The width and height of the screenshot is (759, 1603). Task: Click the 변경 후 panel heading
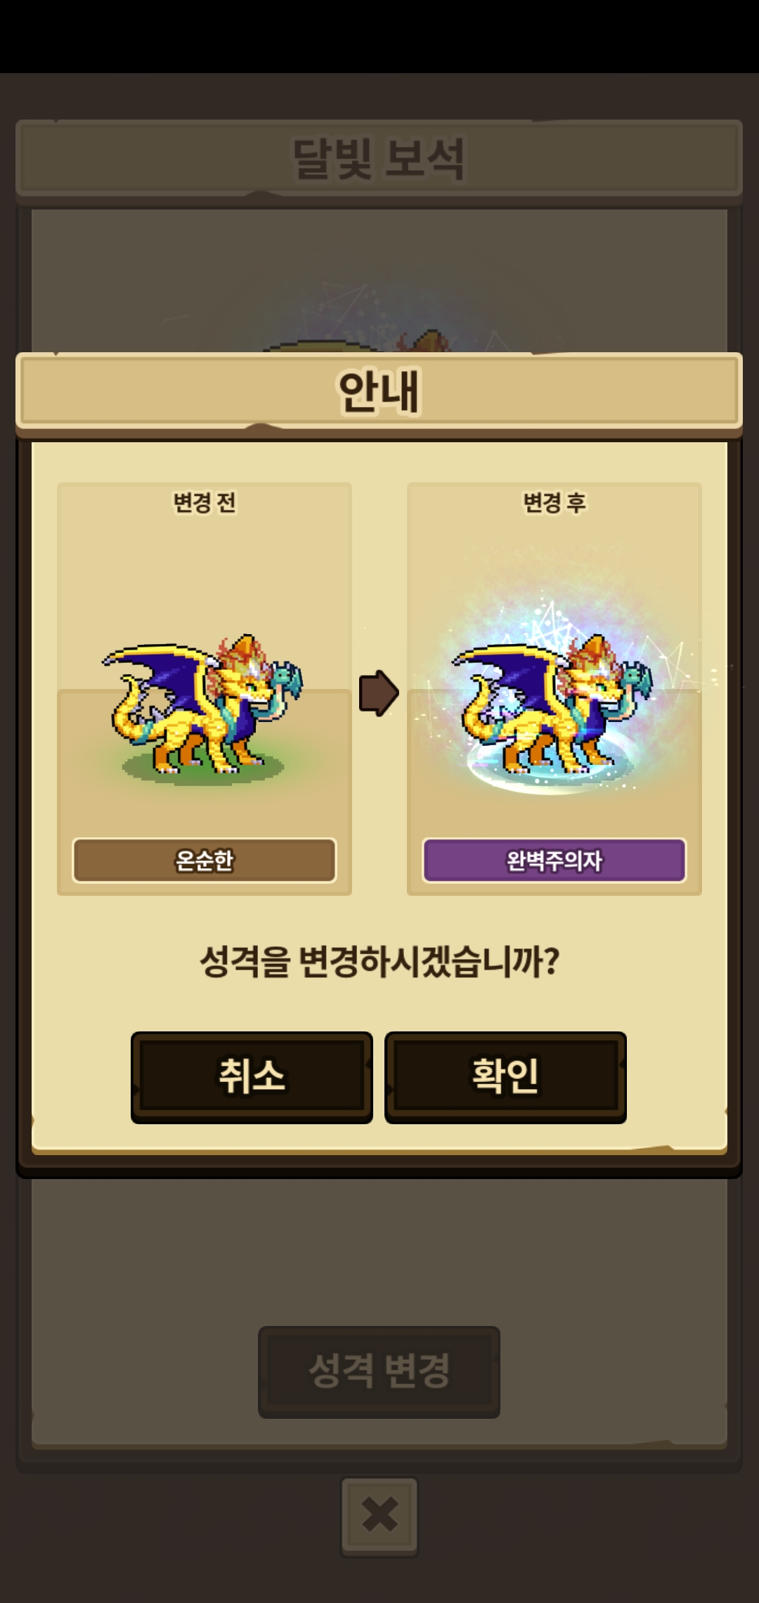(x=554, y=503)
